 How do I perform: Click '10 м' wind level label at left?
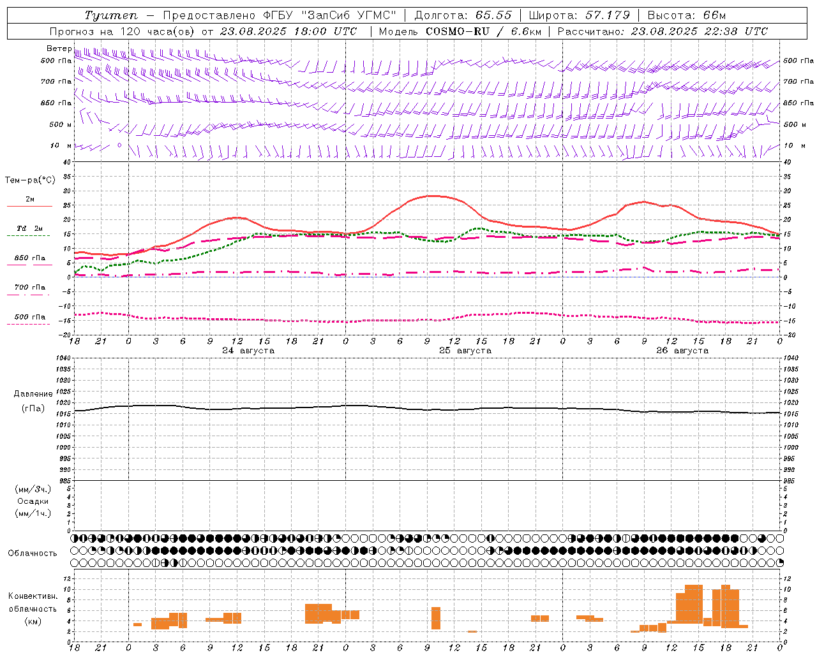[x=61, y=145]
